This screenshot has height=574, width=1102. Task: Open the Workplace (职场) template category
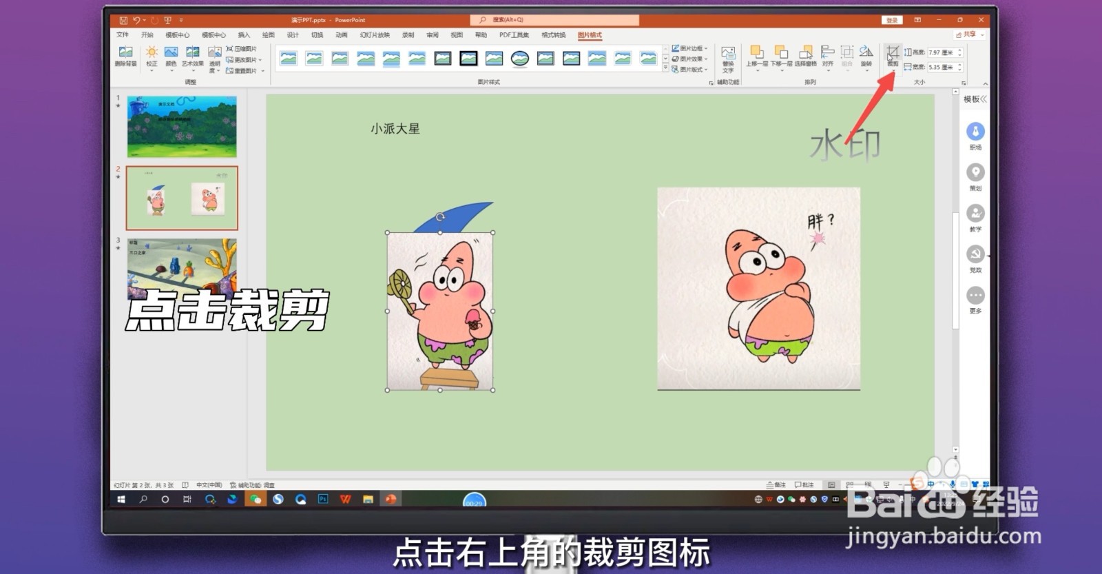[975, 136]
